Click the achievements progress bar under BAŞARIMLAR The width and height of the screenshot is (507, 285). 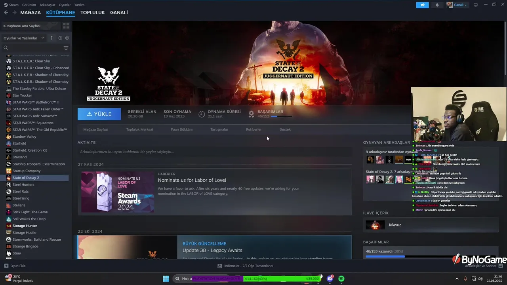pyautogui.click(x=281, y=116)
